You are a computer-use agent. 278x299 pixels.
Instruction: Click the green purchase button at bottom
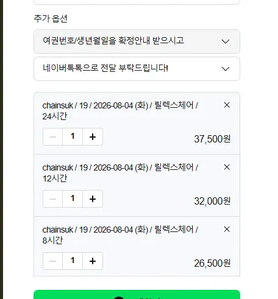pos(137,295)
